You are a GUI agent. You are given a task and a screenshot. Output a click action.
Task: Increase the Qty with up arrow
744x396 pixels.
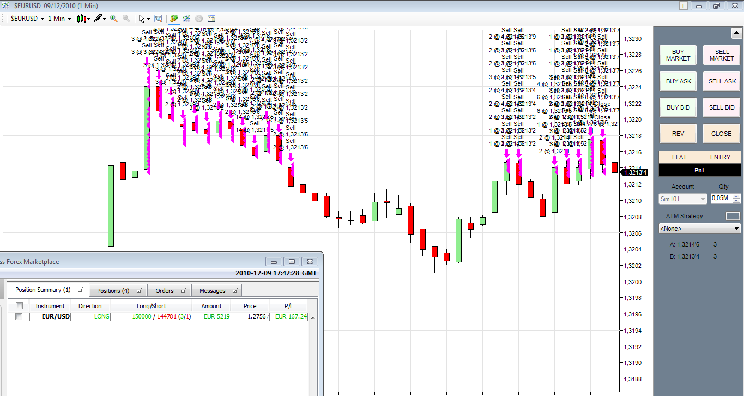(737, 196)
